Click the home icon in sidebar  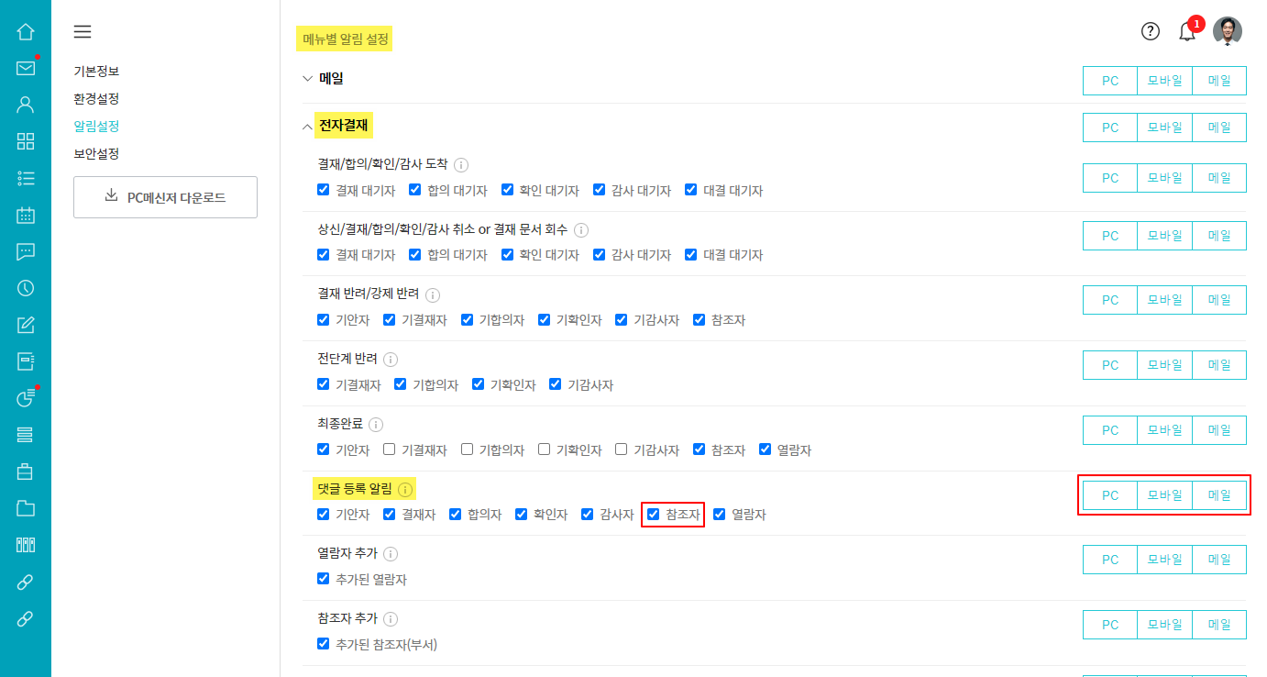pos(26,31)
